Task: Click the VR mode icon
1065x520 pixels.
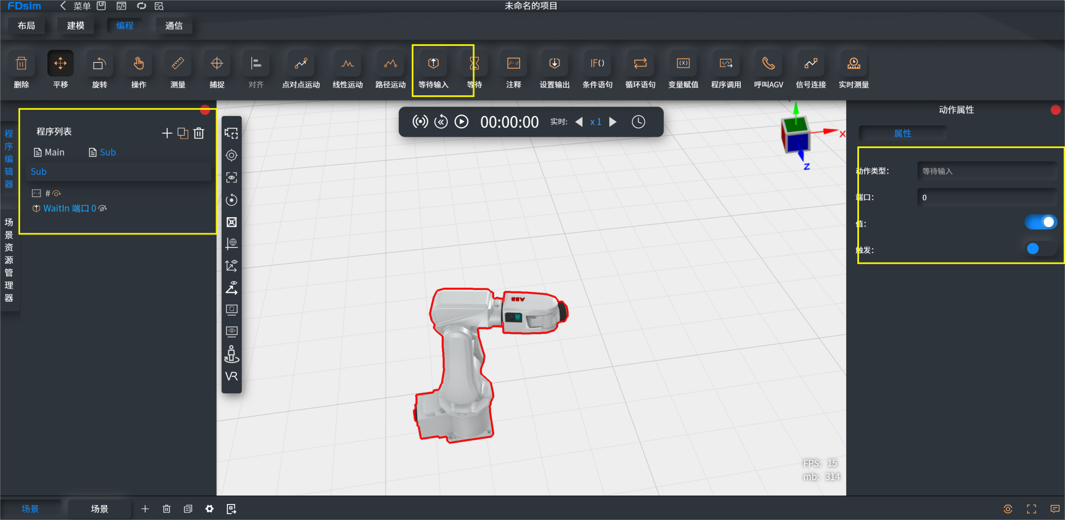Action: click(232, 376)
